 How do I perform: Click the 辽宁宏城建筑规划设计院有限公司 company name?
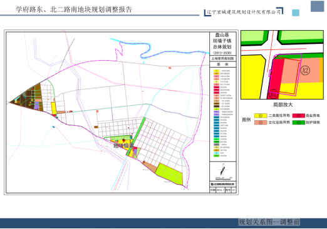pos(244,12)
